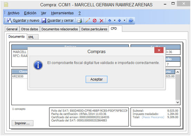
Task: Select the Documento sub-tab
Action: [x=17, y=36]
